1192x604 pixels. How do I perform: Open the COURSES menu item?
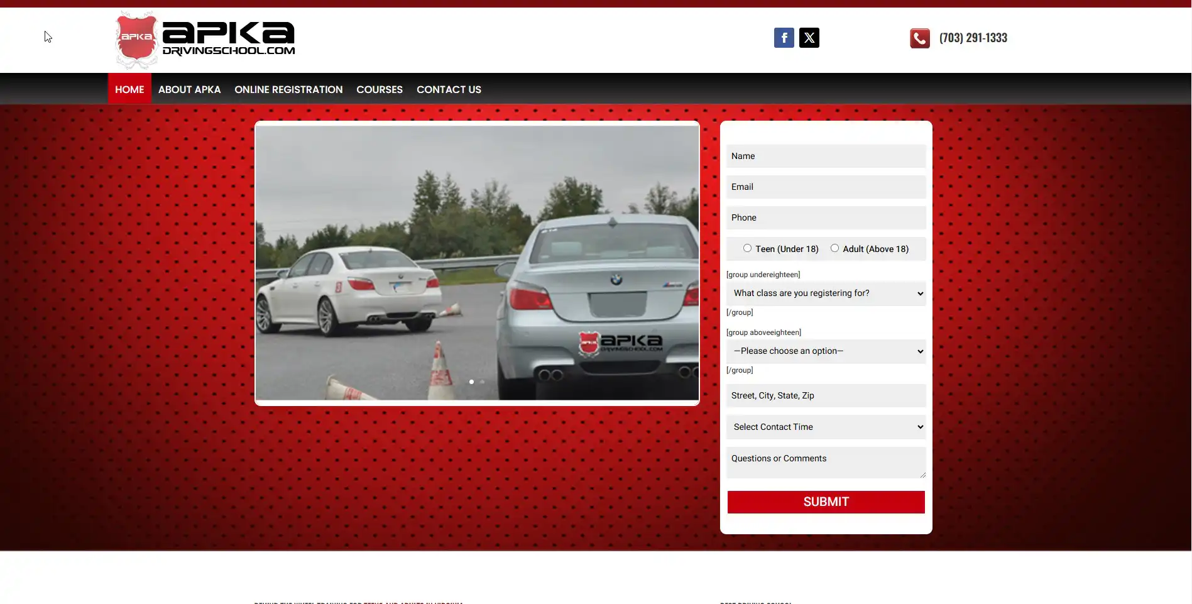click(379, 89)
